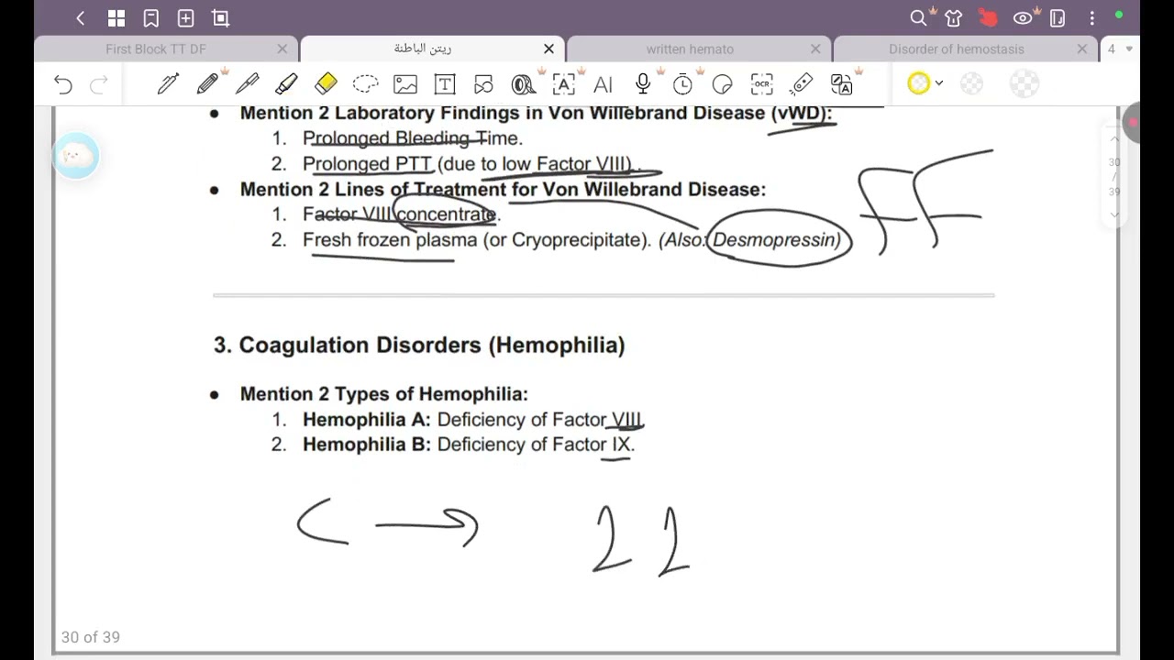Select the ballpoint pen tool
The image size is (1174, 660).
tap(247, 84)
